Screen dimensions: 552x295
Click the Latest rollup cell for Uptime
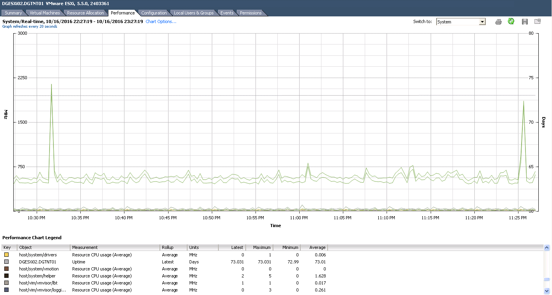click(168, 262)
